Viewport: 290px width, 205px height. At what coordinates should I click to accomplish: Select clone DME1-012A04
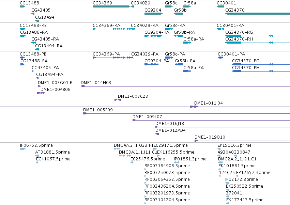coord(170,130)
